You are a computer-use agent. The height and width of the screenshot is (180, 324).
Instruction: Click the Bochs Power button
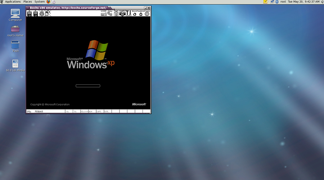(147, 13)
